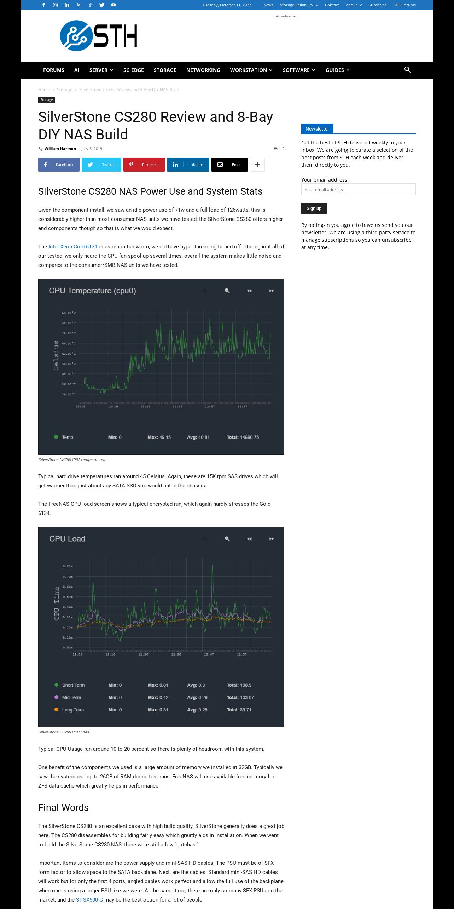Click the newsletter email address field
454x909 pixels.
[x=359, y=189]
